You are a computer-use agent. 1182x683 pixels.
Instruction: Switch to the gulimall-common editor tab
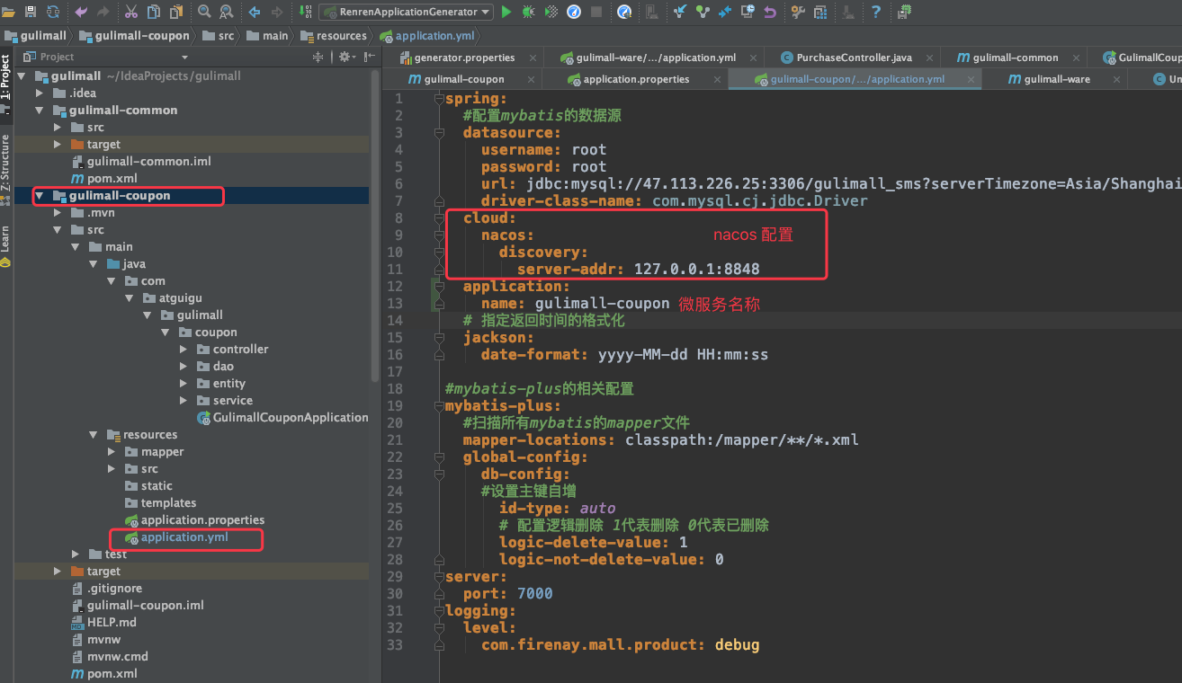tap(1016, 58)
